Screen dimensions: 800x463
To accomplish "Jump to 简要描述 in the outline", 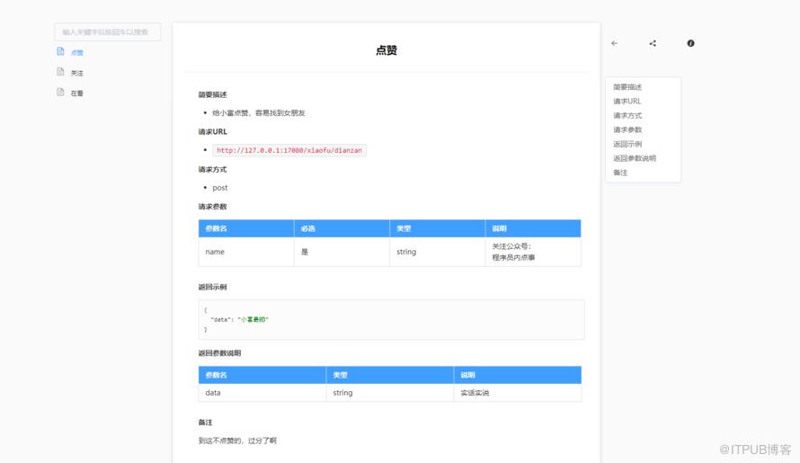I will tap(627, 87).
